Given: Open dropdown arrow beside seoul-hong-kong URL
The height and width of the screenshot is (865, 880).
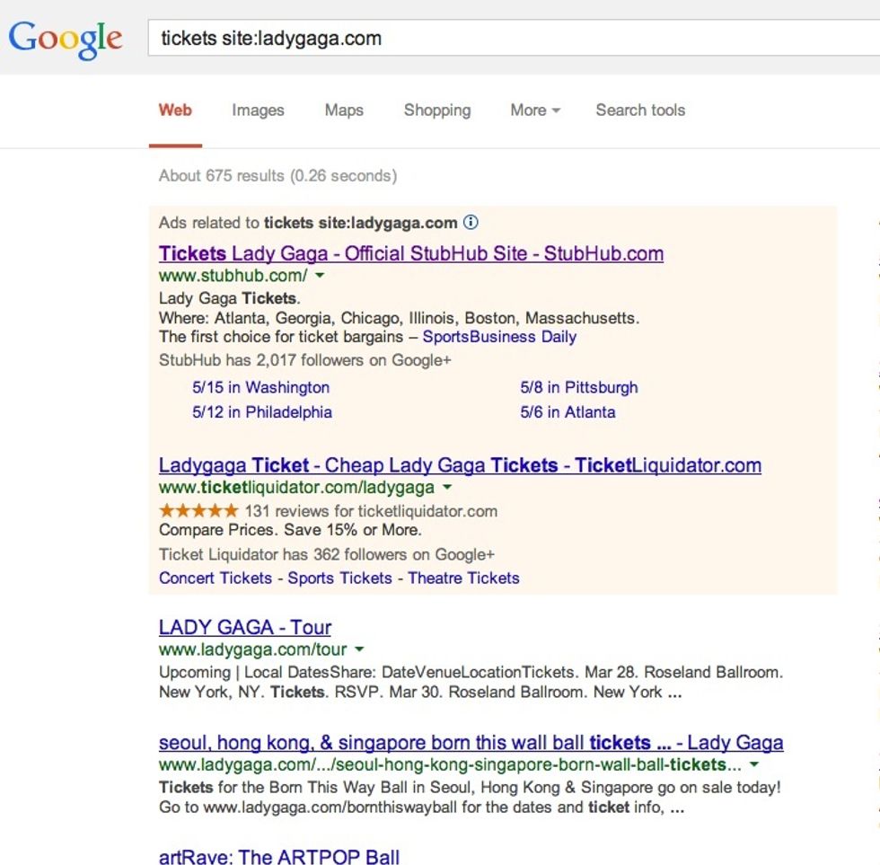Looking at the screenshot, I should coord(754,765).
